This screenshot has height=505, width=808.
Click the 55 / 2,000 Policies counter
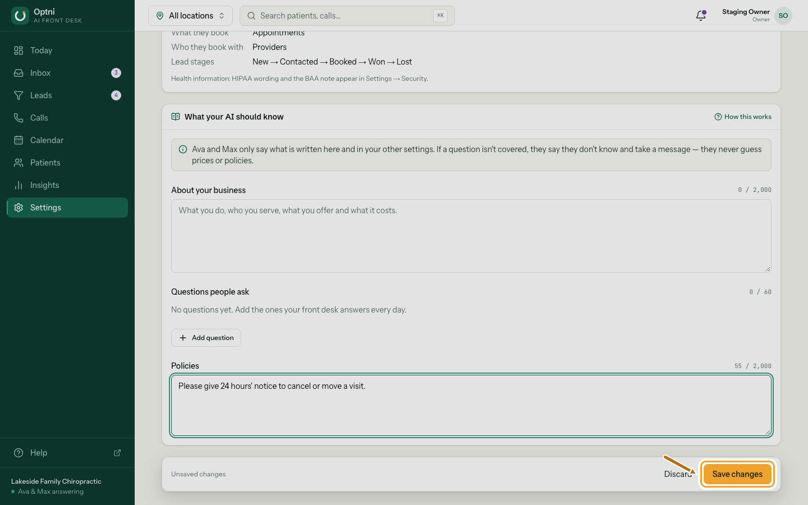tap(753, 366)
